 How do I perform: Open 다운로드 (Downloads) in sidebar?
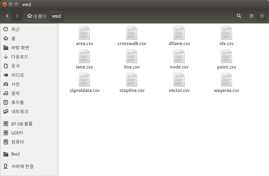(29, 57)
